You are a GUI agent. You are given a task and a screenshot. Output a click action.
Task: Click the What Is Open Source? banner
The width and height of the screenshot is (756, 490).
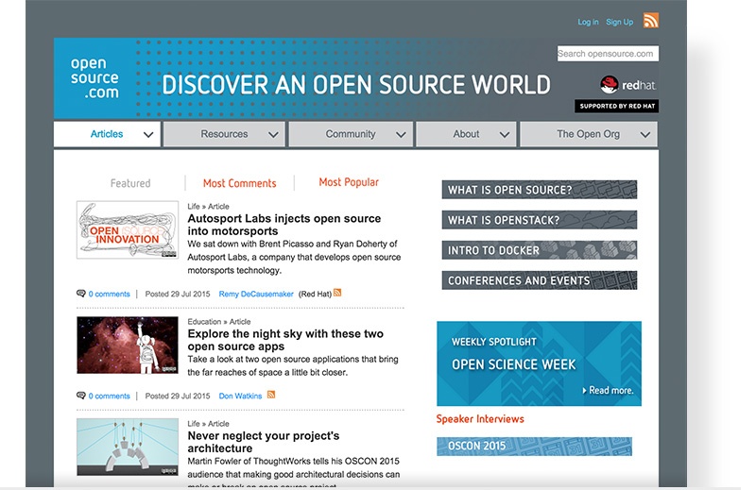[539, 190]
